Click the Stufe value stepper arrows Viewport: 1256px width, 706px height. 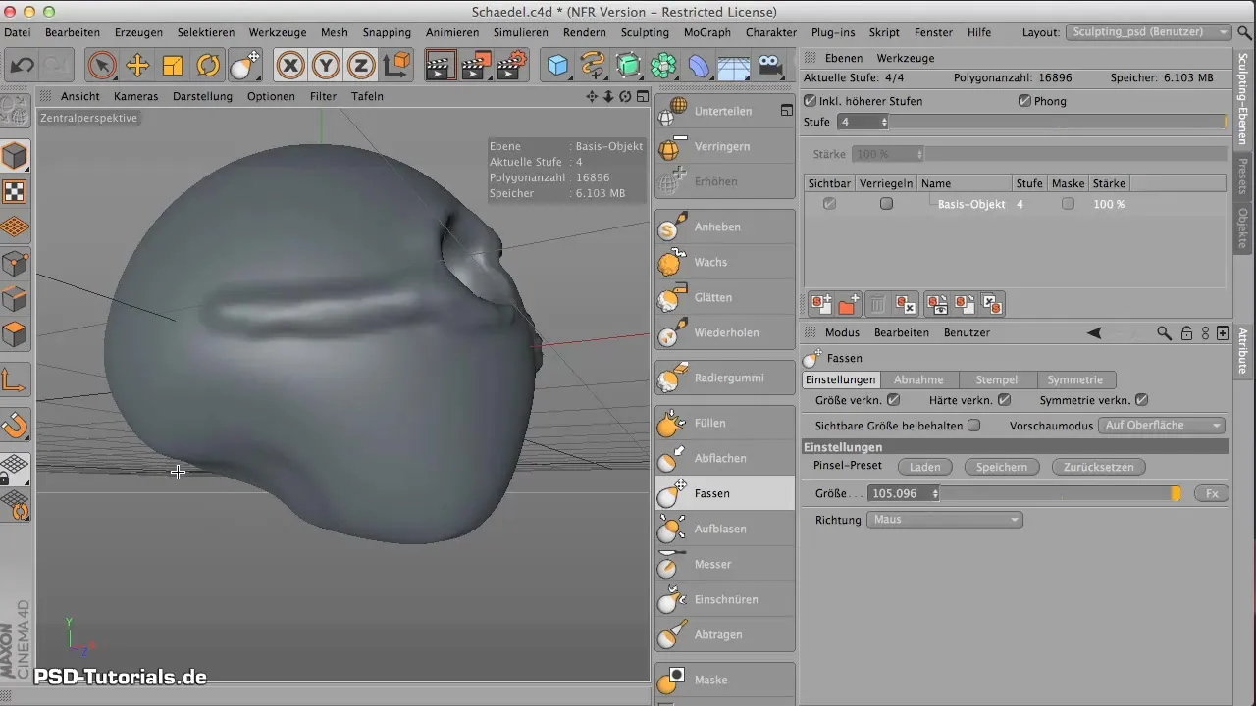[884, 122]
